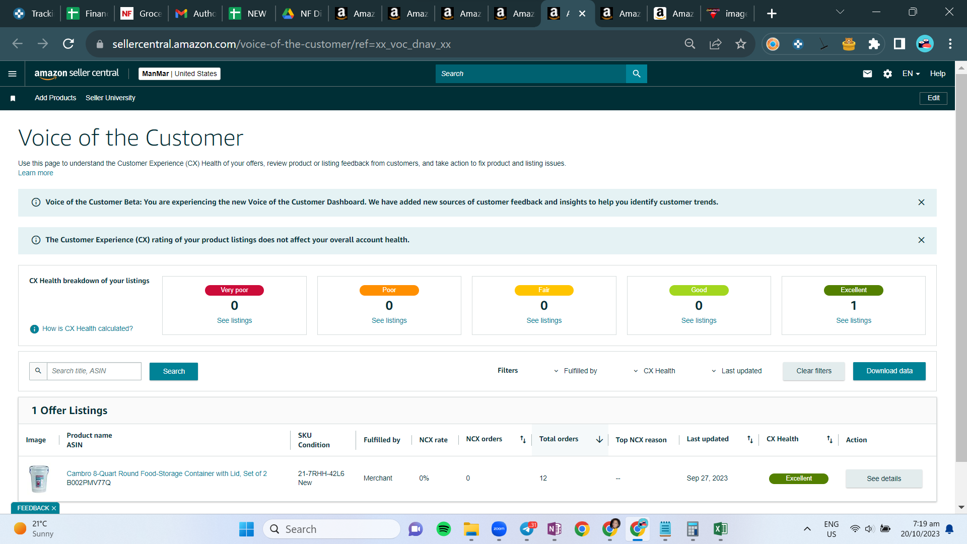Image resolution: width=967 pixels, height=544 pixels.
Task: Click the page vertical scrollbar
Action: (x=960, y=267)
